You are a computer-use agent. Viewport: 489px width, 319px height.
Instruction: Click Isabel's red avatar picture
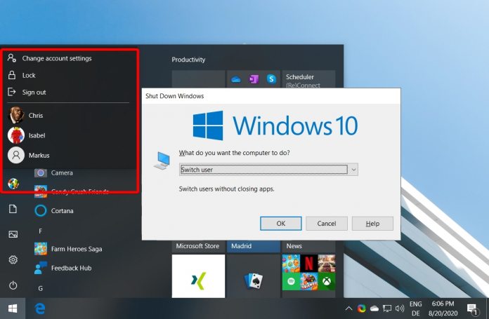[16, 135]
